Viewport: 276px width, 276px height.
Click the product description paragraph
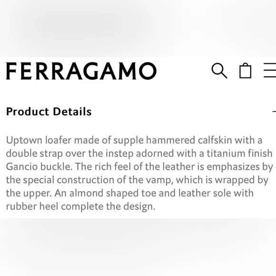point(139,173)
